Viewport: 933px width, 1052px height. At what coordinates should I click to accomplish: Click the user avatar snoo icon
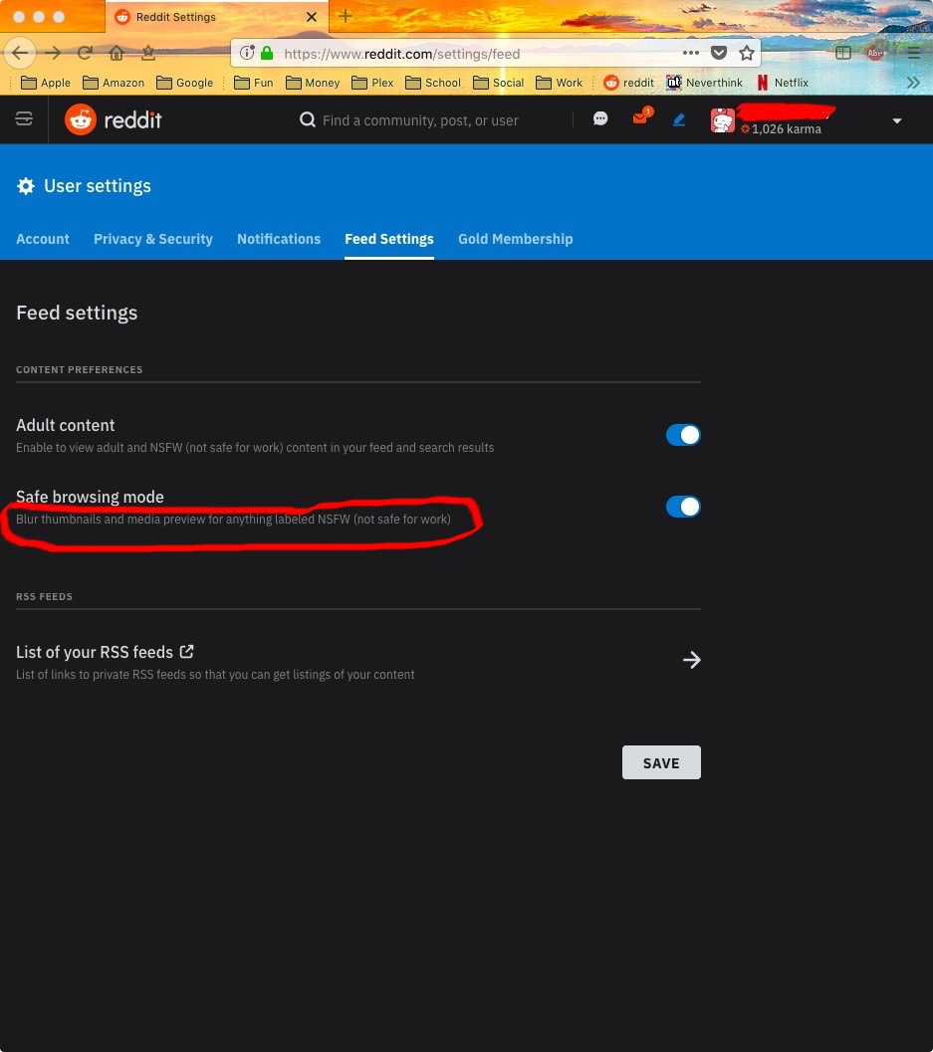(723, 120)
